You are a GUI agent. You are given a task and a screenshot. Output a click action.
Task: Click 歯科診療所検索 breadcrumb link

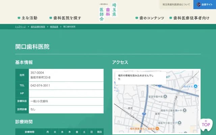[x=38, y=26]
